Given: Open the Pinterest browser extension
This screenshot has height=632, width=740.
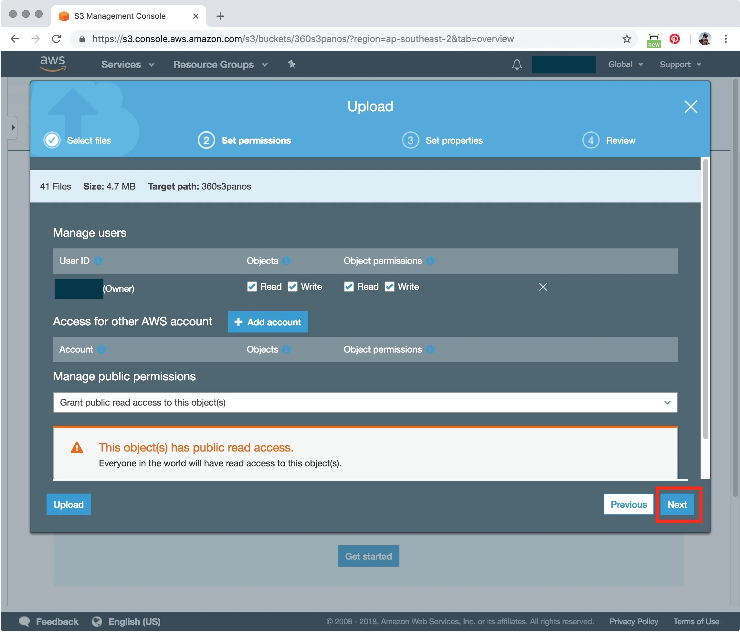Looking at the screenshot, I should (x=675, y=39).
